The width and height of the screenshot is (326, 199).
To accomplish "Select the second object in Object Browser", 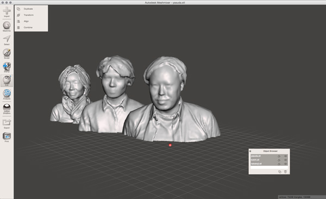I will (269, 160).
